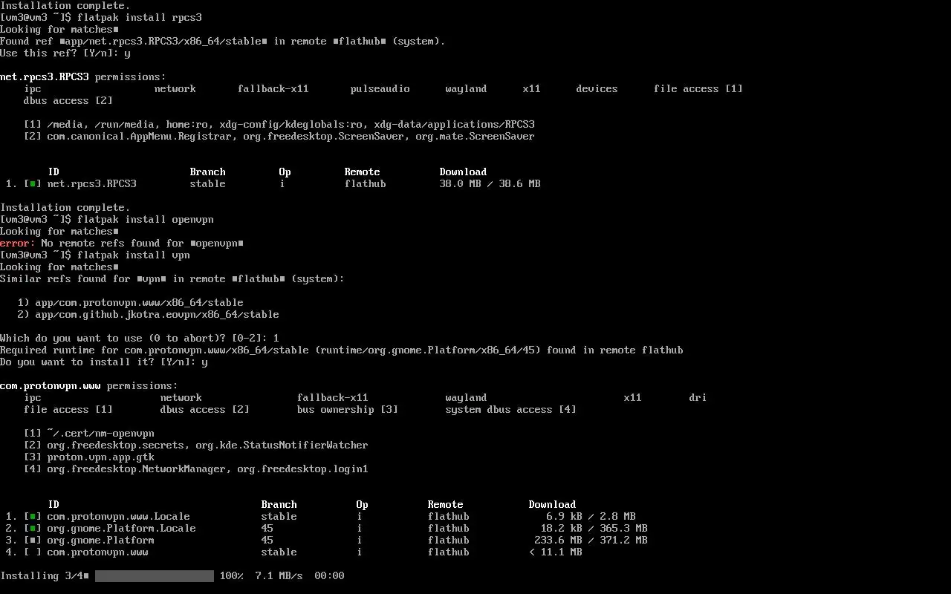The image size is (951, 594).
Task: Click the 'flatpak install vpn' command
Action: point(134,255)
